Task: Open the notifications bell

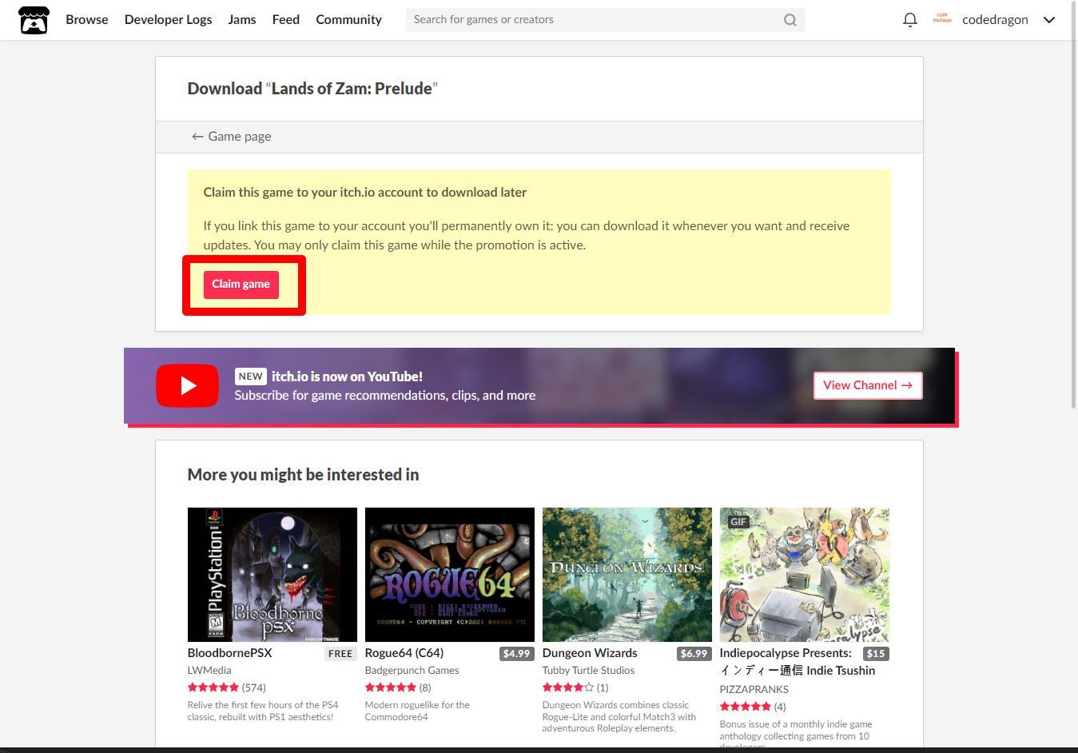Action: tap(909, 20)
